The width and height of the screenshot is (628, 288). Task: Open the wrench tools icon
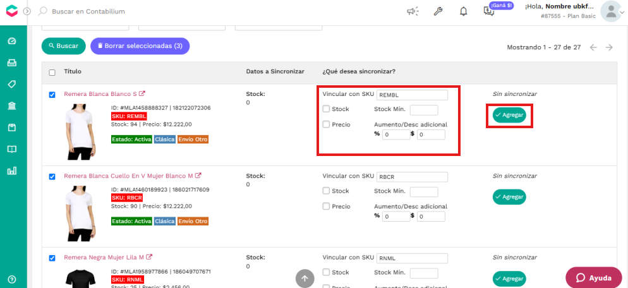click(x=438, y=11)
